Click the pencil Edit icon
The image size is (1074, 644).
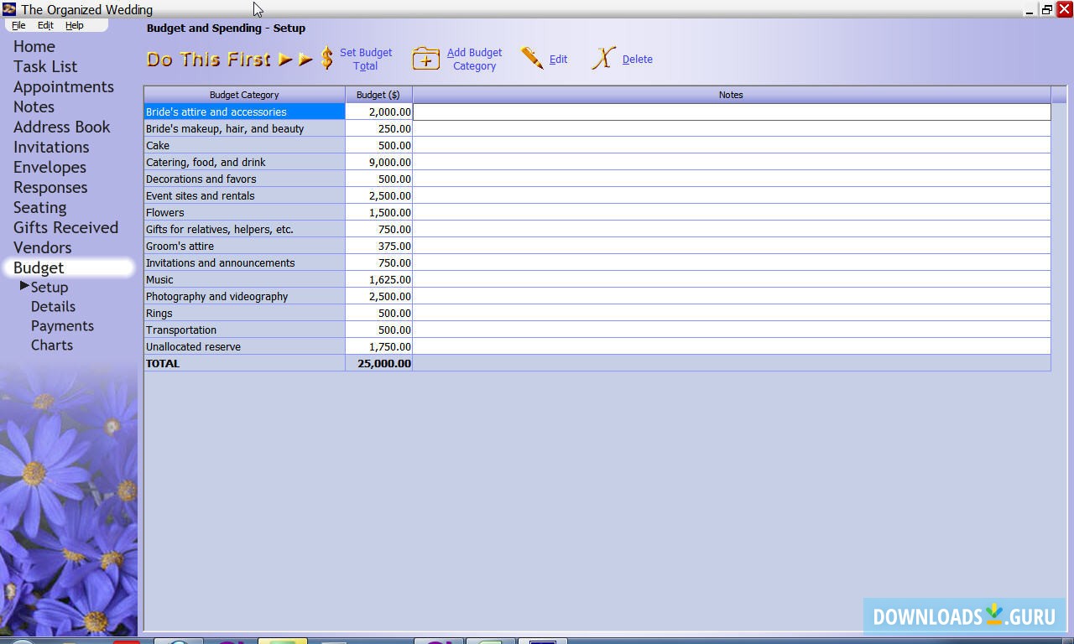click(532, 59)
